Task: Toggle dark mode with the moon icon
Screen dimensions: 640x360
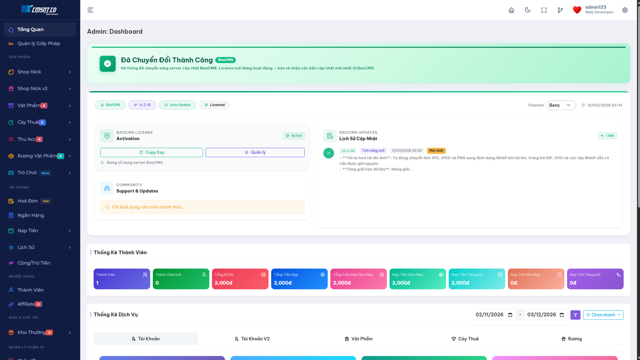Action: pos(528,10)
